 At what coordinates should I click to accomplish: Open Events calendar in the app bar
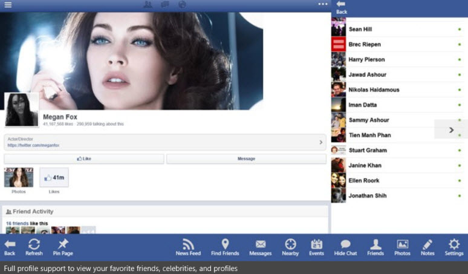[316, 247]
